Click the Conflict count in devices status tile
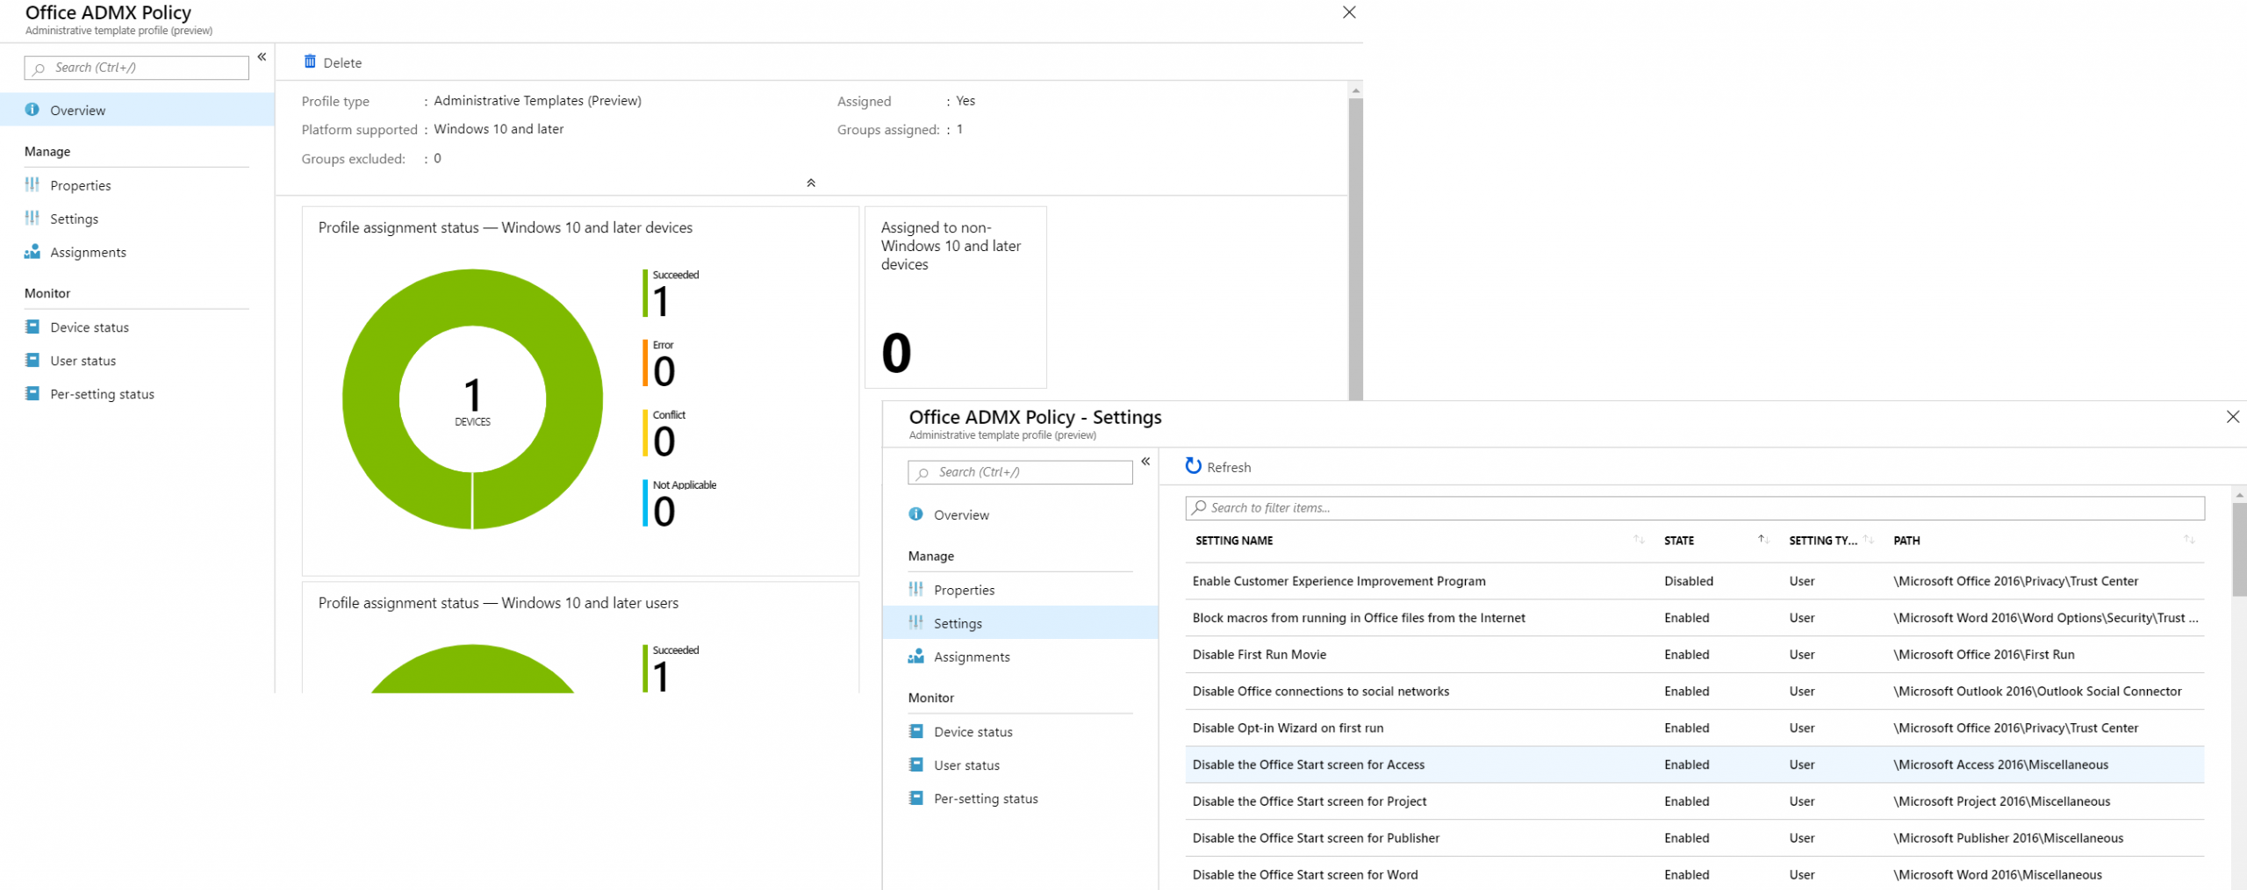 pos(664,441)
